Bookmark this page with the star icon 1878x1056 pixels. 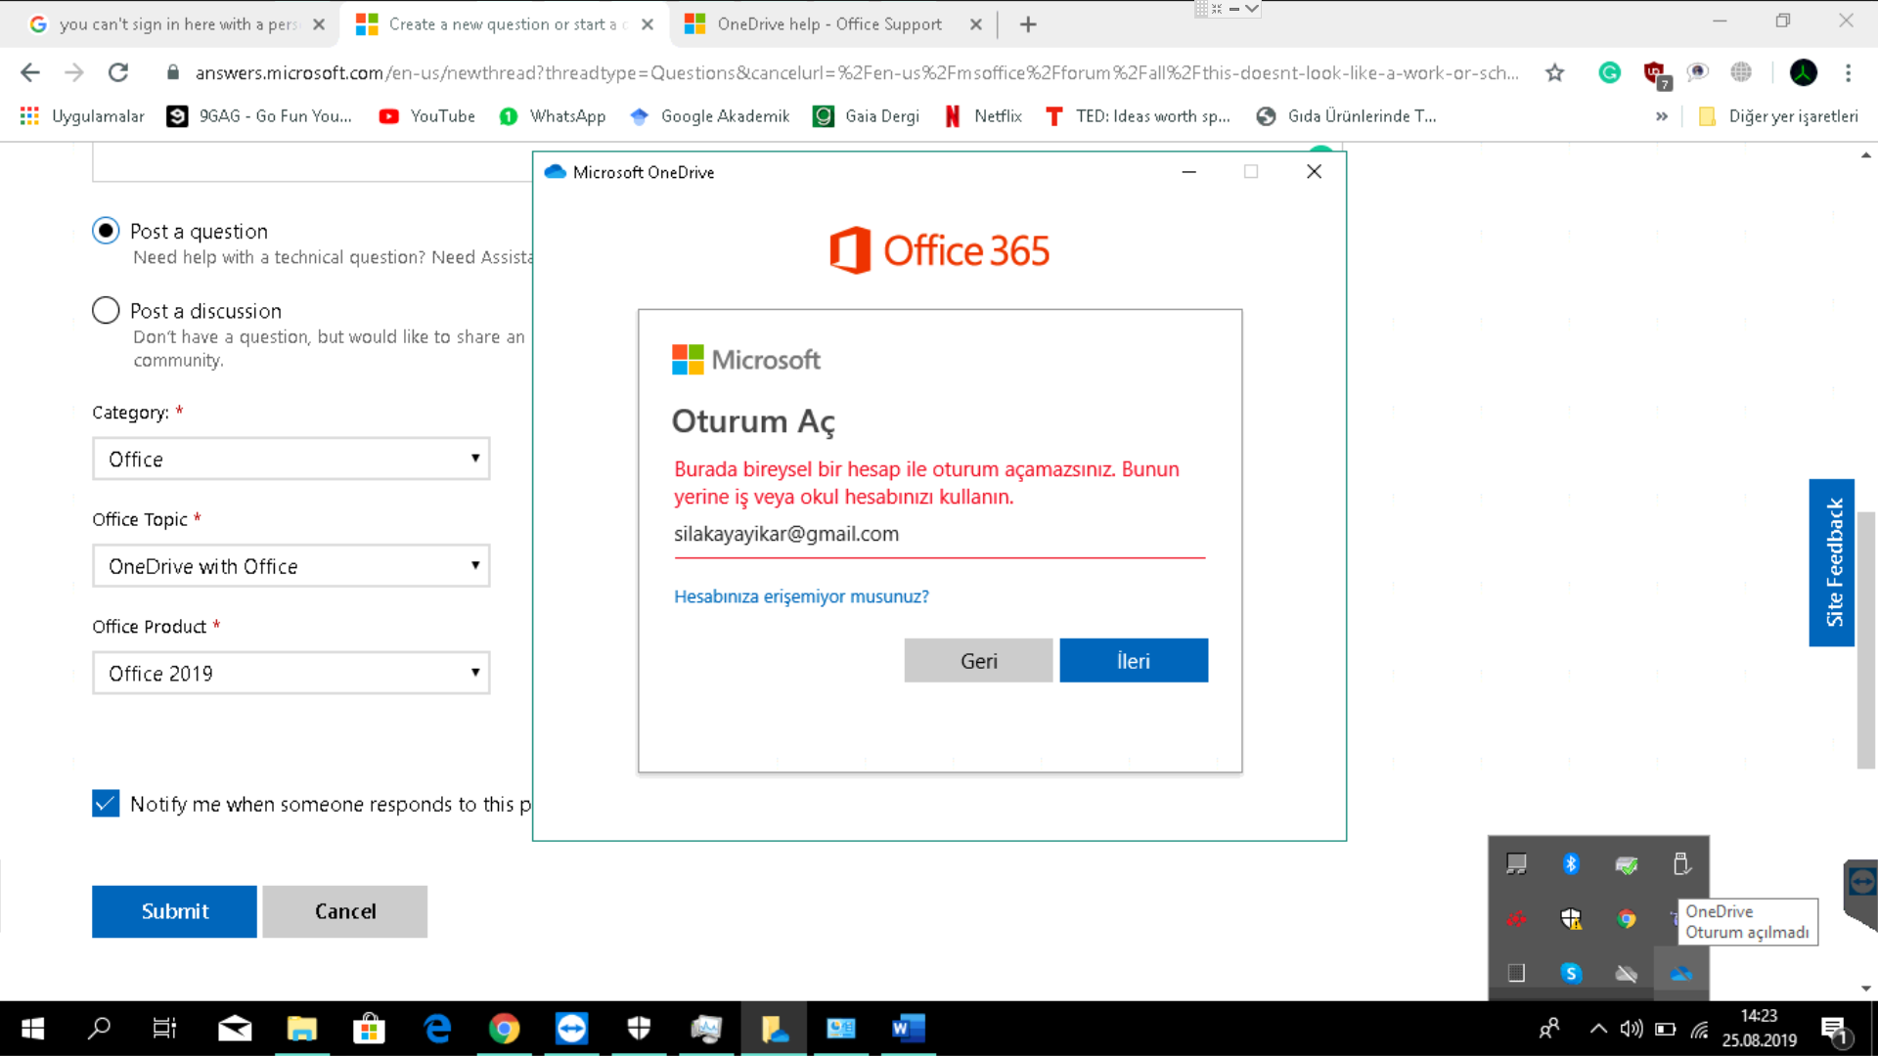(x=1555, y=72)
